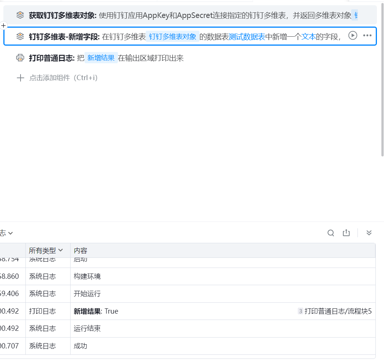Screen dimensions: 384x363
Task: Click the 新增结果 variable in print step
Action: click(101, 58)
